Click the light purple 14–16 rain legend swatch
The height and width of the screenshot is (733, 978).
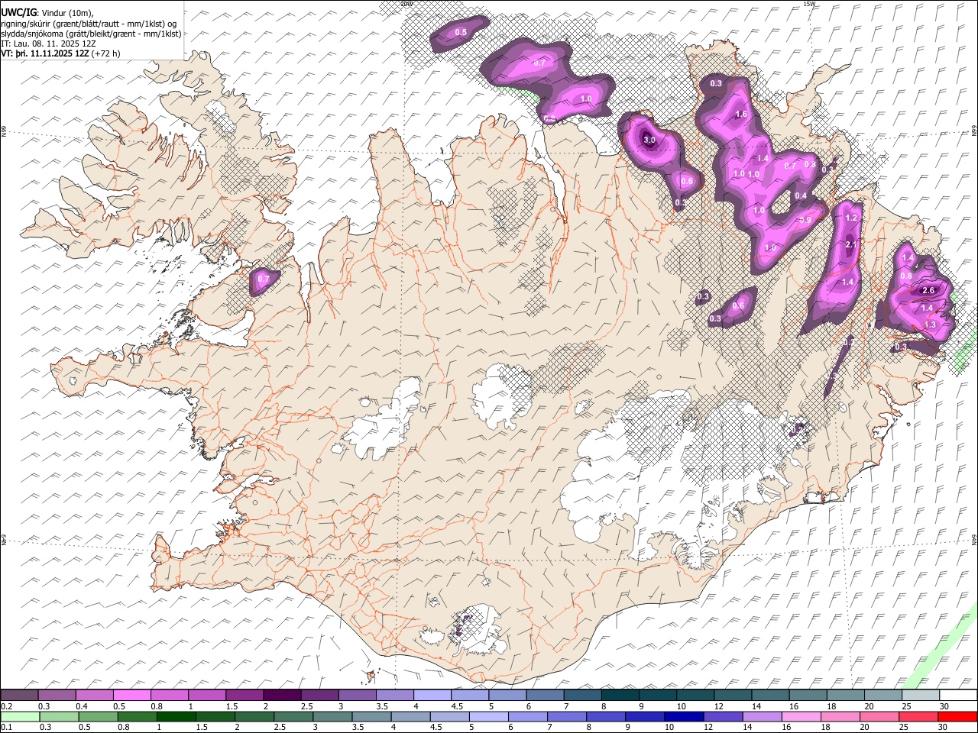pyautogui.click(x=761, y=716)
